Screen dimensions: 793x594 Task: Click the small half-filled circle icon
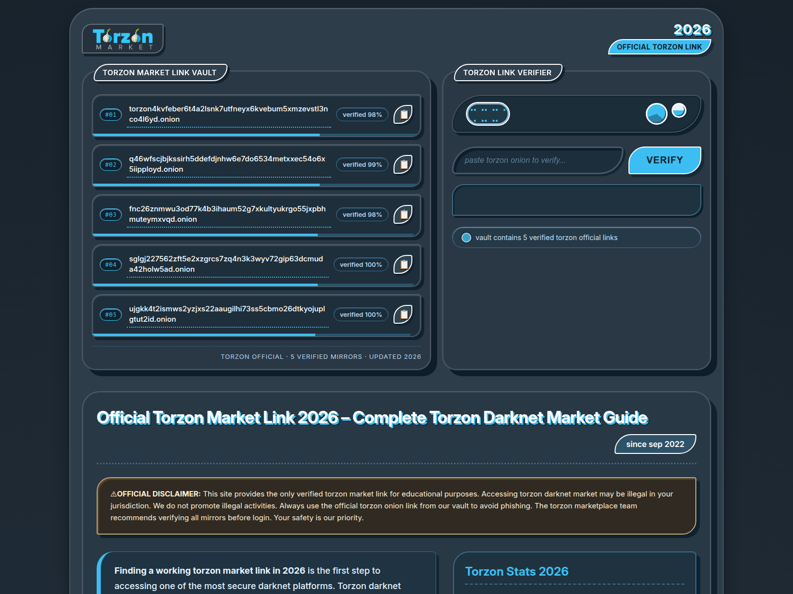pyautogui.click(x=679, y=110)
